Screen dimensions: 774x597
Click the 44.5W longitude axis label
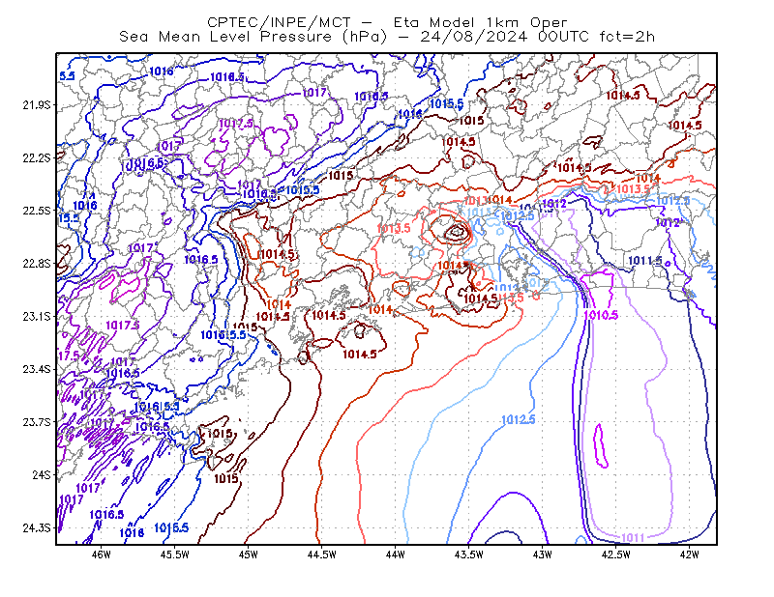(x=322, y=554)
